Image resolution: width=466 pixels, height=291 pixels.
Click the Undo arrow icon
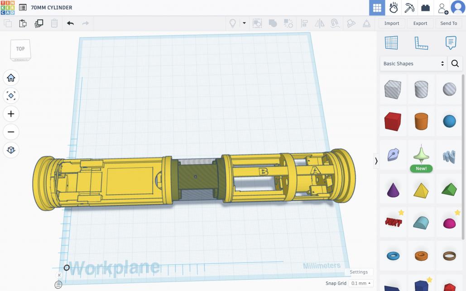[x=70, y=23]
